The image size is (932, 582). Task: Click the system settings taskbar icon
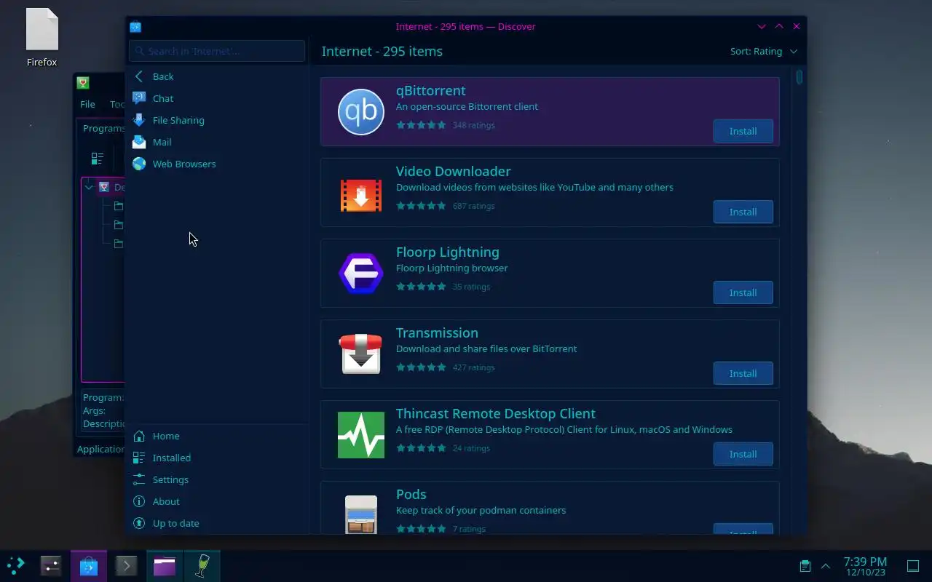(51, 566)
